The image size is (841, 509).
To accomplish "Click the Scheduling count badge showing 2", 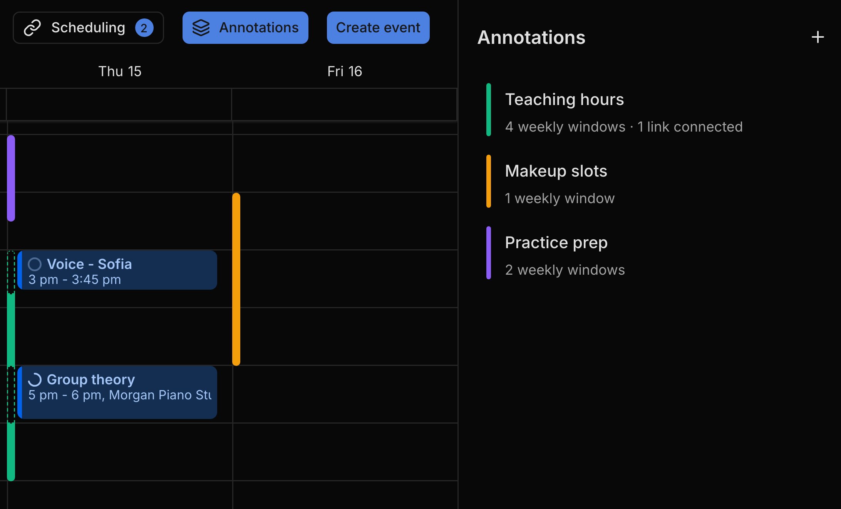I will point(144,28).
